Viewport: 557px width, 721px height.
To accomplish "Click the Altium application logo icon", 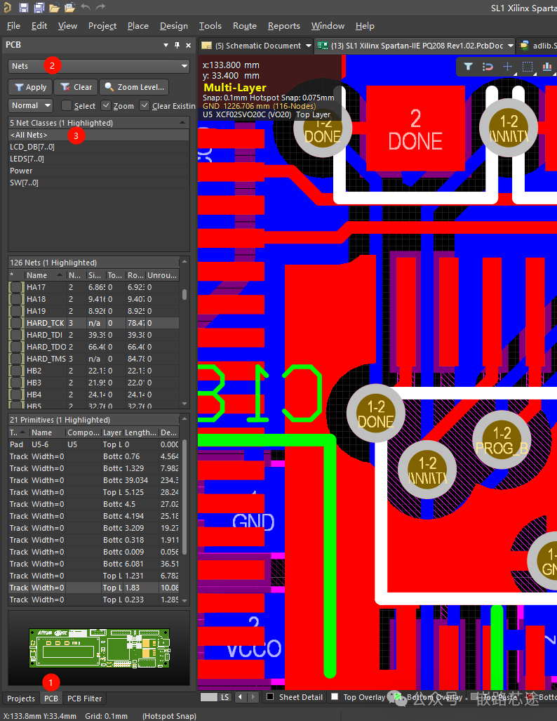I will click(6, 7).
